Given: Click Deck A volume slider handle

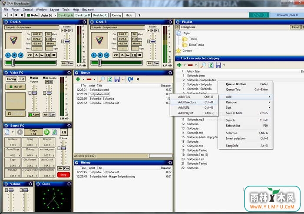Looking at the screenshot, I should click(x=67, y=41).
